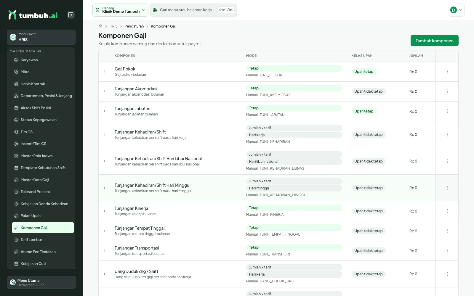474x296 pixels.
Task: Open the user account dropdown arrow
Action: tap(460, 10)
